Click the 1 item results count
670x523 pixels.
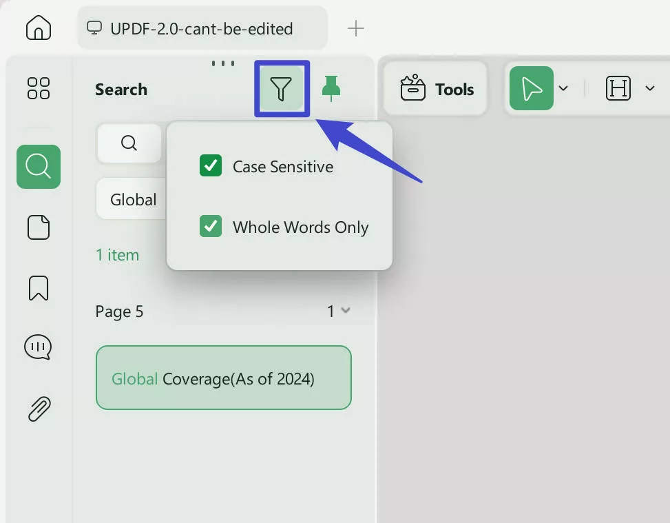[x=118, y=255]
